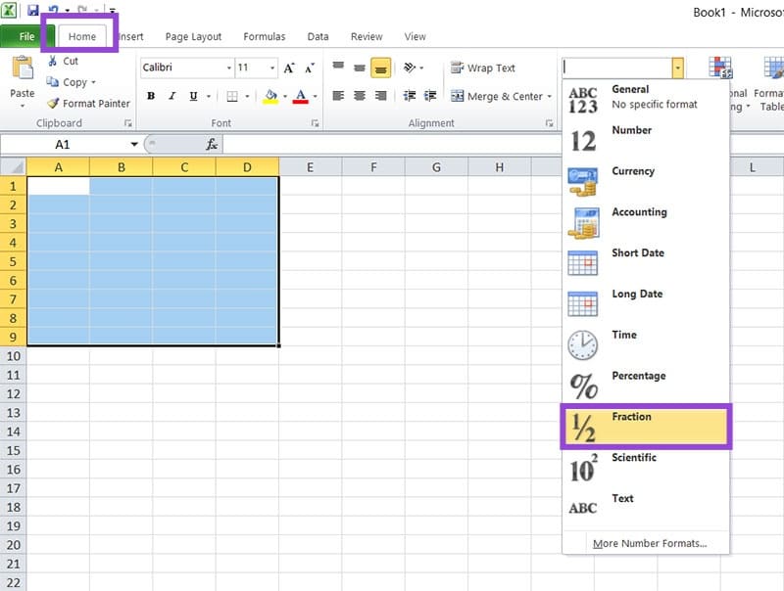The height and width of the screenshot is (591, 784).
Task: Click the Insert Function fx icon
Action: click(212, 144)
